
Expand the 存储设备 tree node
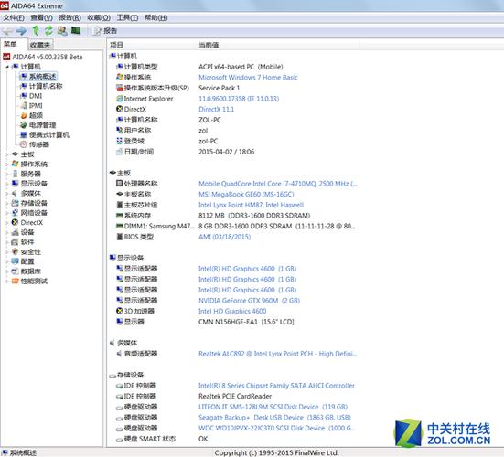pyautogui.click(x=7, y=203)
